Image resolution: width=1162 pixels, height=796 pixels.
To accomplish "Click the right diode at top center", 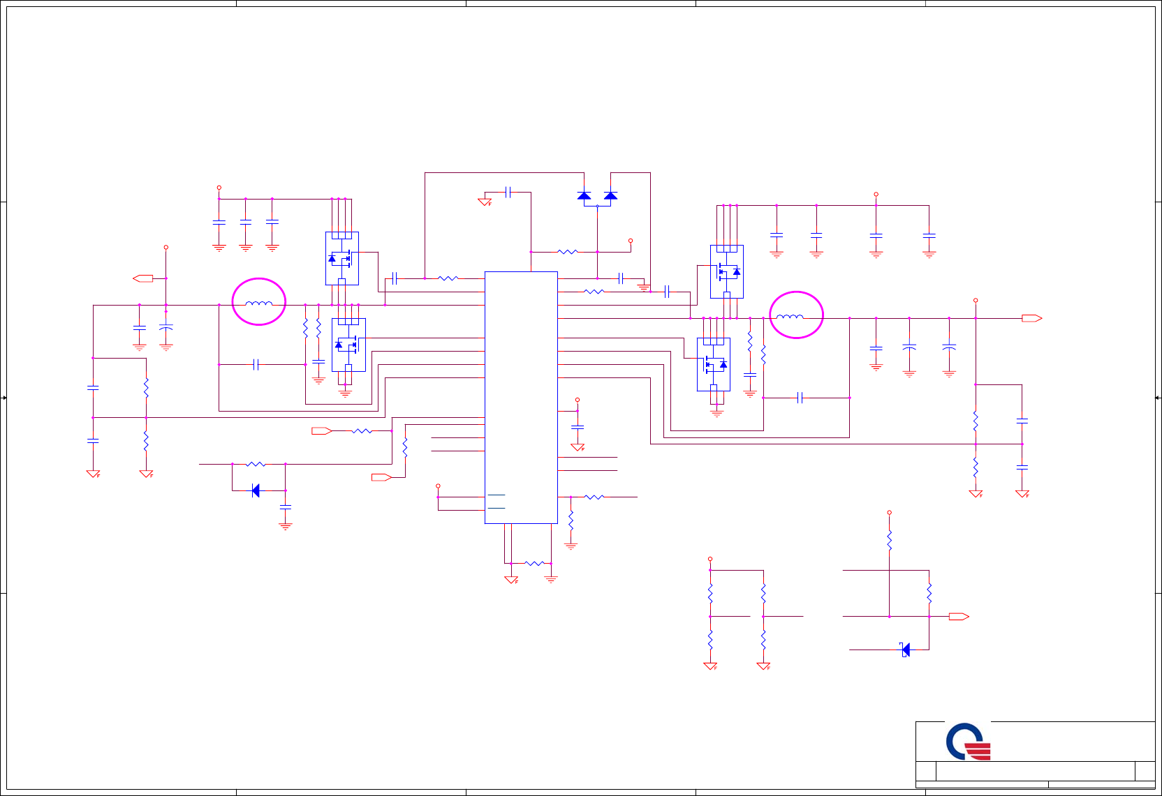I will (610, 195).
